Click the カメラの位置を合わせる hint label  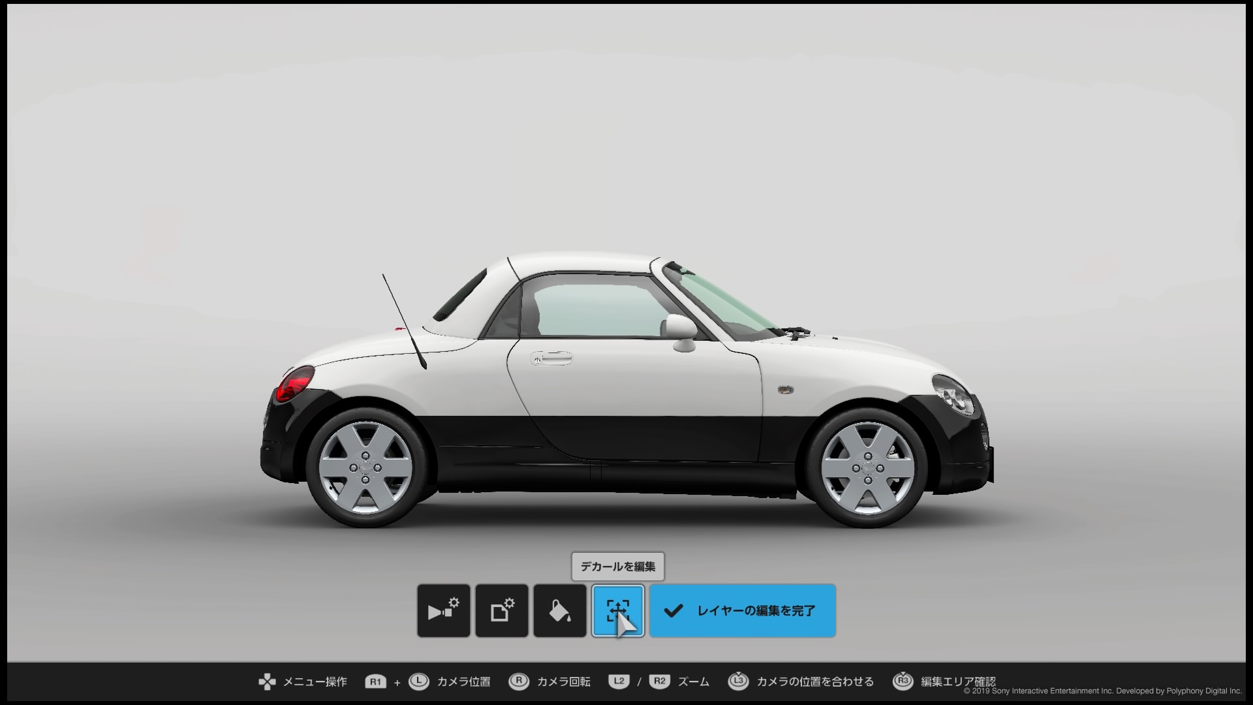point(815,681)
